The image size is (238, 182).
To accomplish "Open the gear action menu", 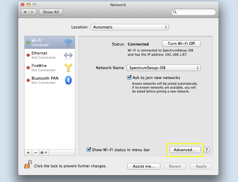I will (44, 153).
